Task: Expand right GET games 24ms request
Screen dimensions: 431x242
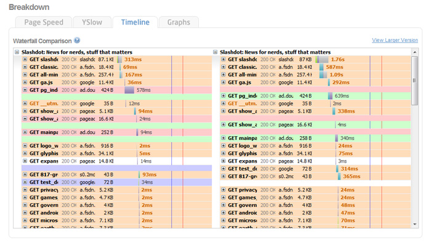Action: [223, 198]
